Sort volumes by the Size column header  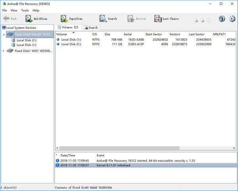[107, 34]
